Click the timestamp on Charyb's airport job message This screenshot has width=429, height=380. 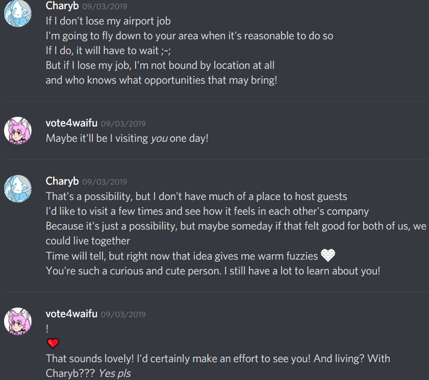(x=105, y=7)
